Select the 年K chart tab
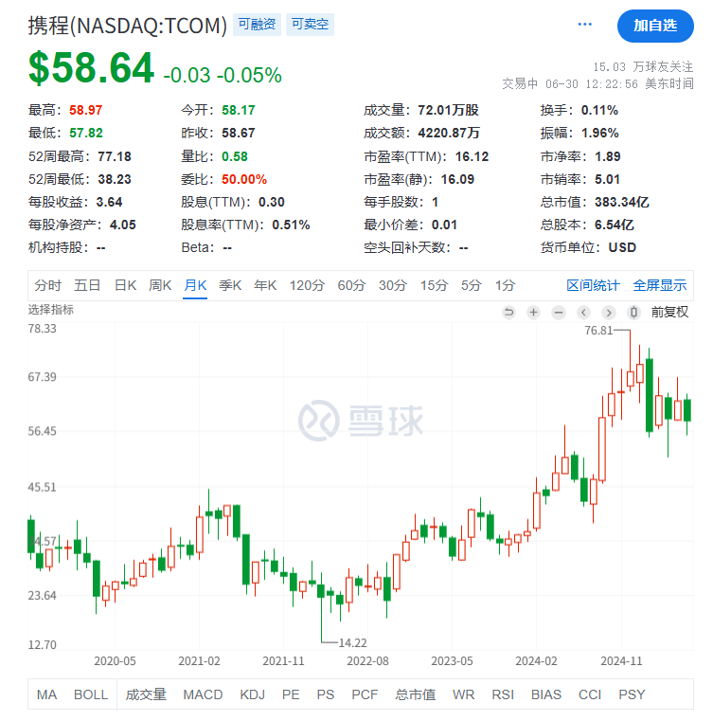 (x=265, y=285)
